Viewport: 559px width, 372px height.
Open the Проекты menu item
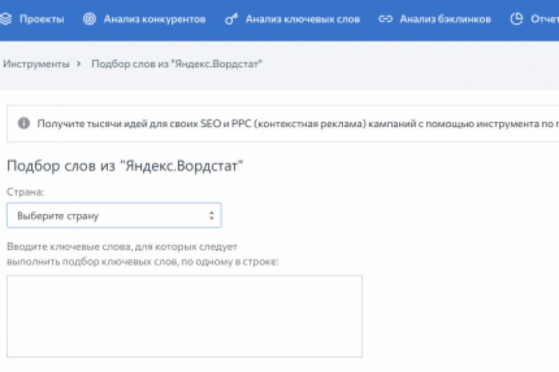pos(42,19)
